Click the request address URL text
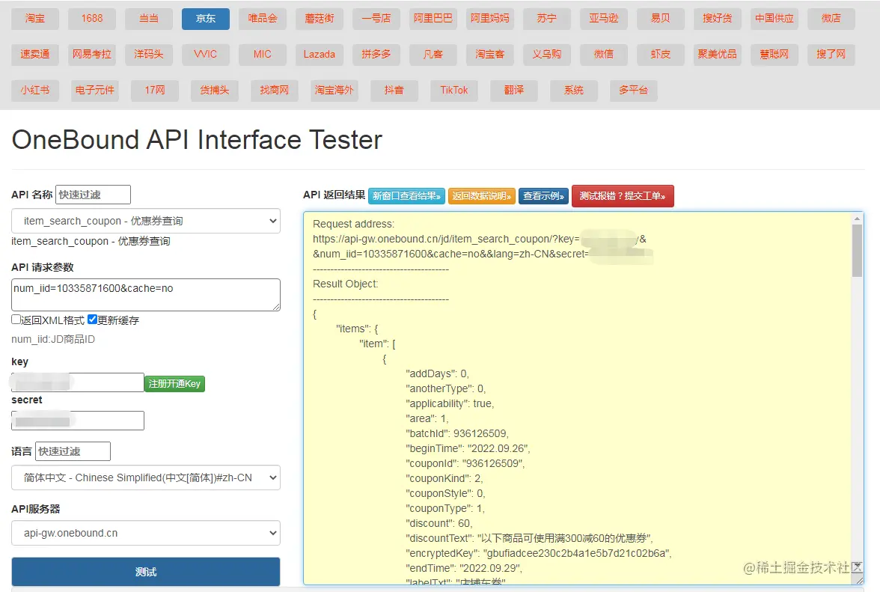 point(483,246)
